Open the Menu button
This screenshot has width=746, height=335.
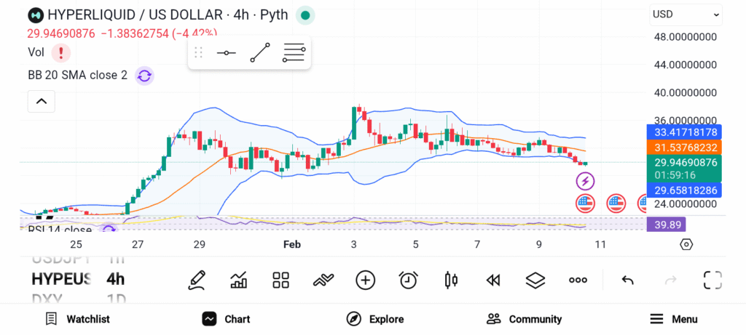(673, 319)
